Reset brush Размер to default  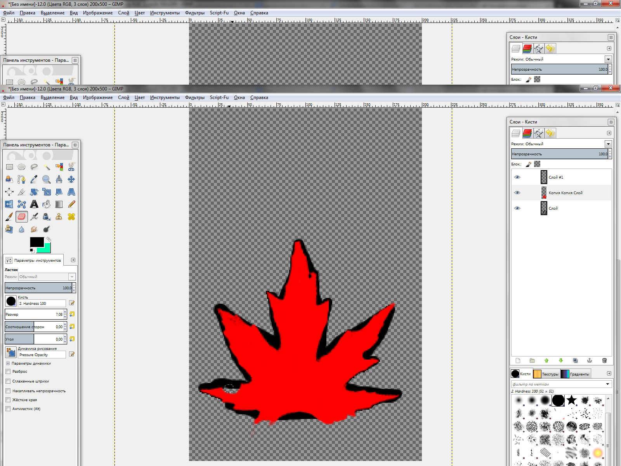tap(72, 314)
